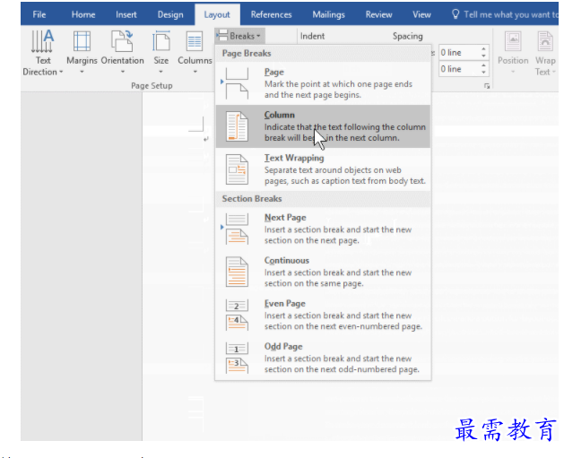Screen dimensions: 564x458
Task: Click the Orientation page icon
Action: tap(122, 41)
